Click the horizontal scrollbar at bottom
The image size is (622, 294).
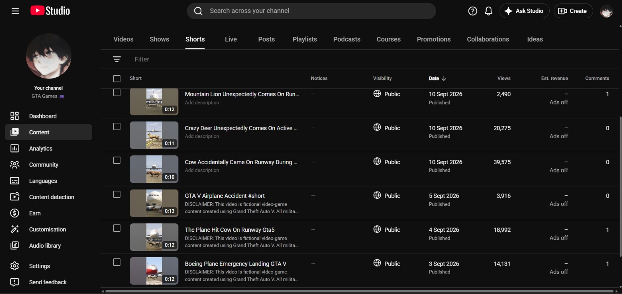pyautogui.click(x=359, y=291)
